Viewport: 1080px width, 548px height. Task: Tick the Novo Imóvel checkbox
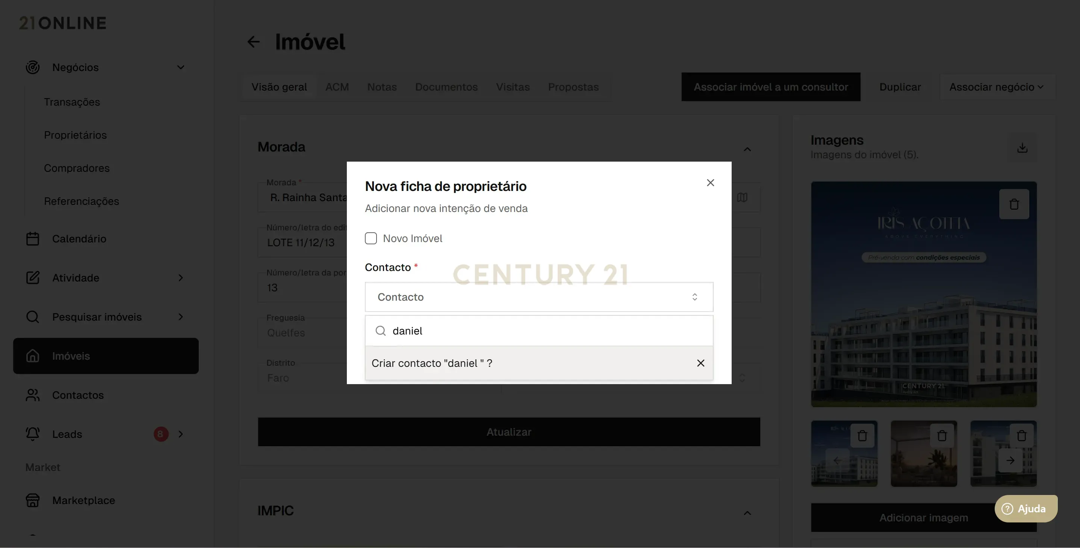371,238
